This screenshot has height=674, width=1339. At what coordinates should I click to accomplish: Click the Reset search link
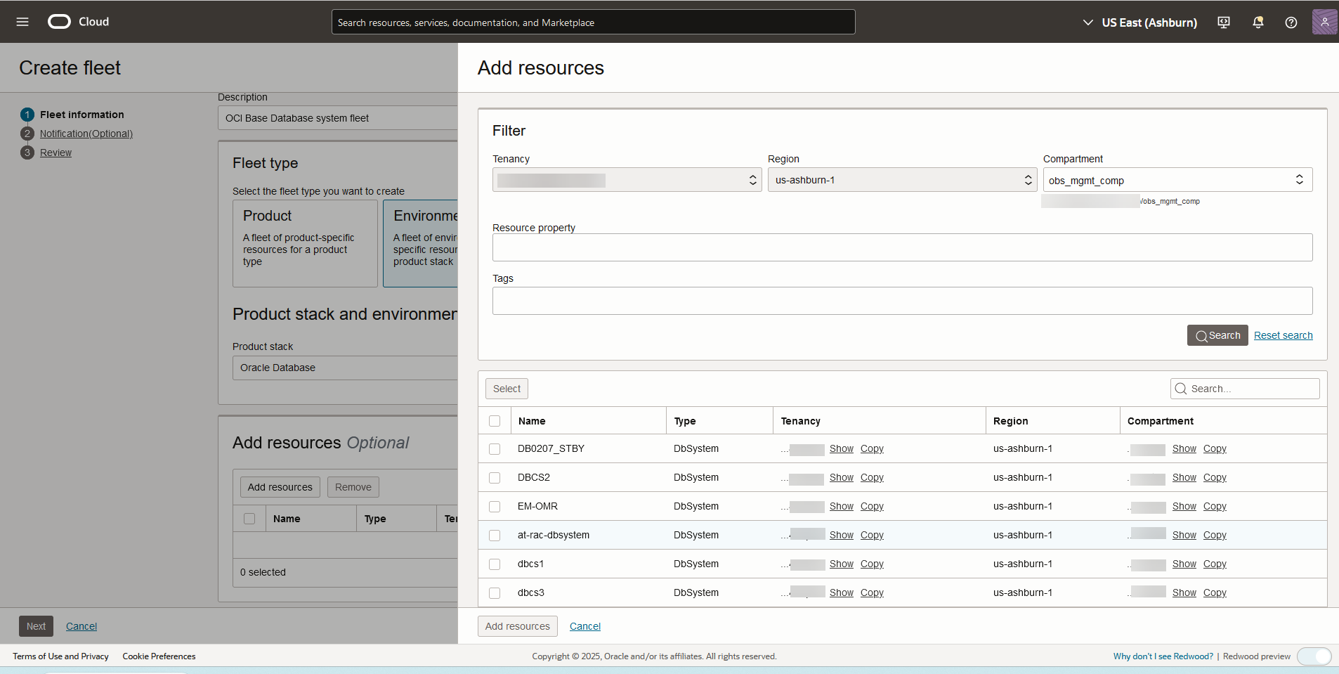click(x=1283, y=335)
